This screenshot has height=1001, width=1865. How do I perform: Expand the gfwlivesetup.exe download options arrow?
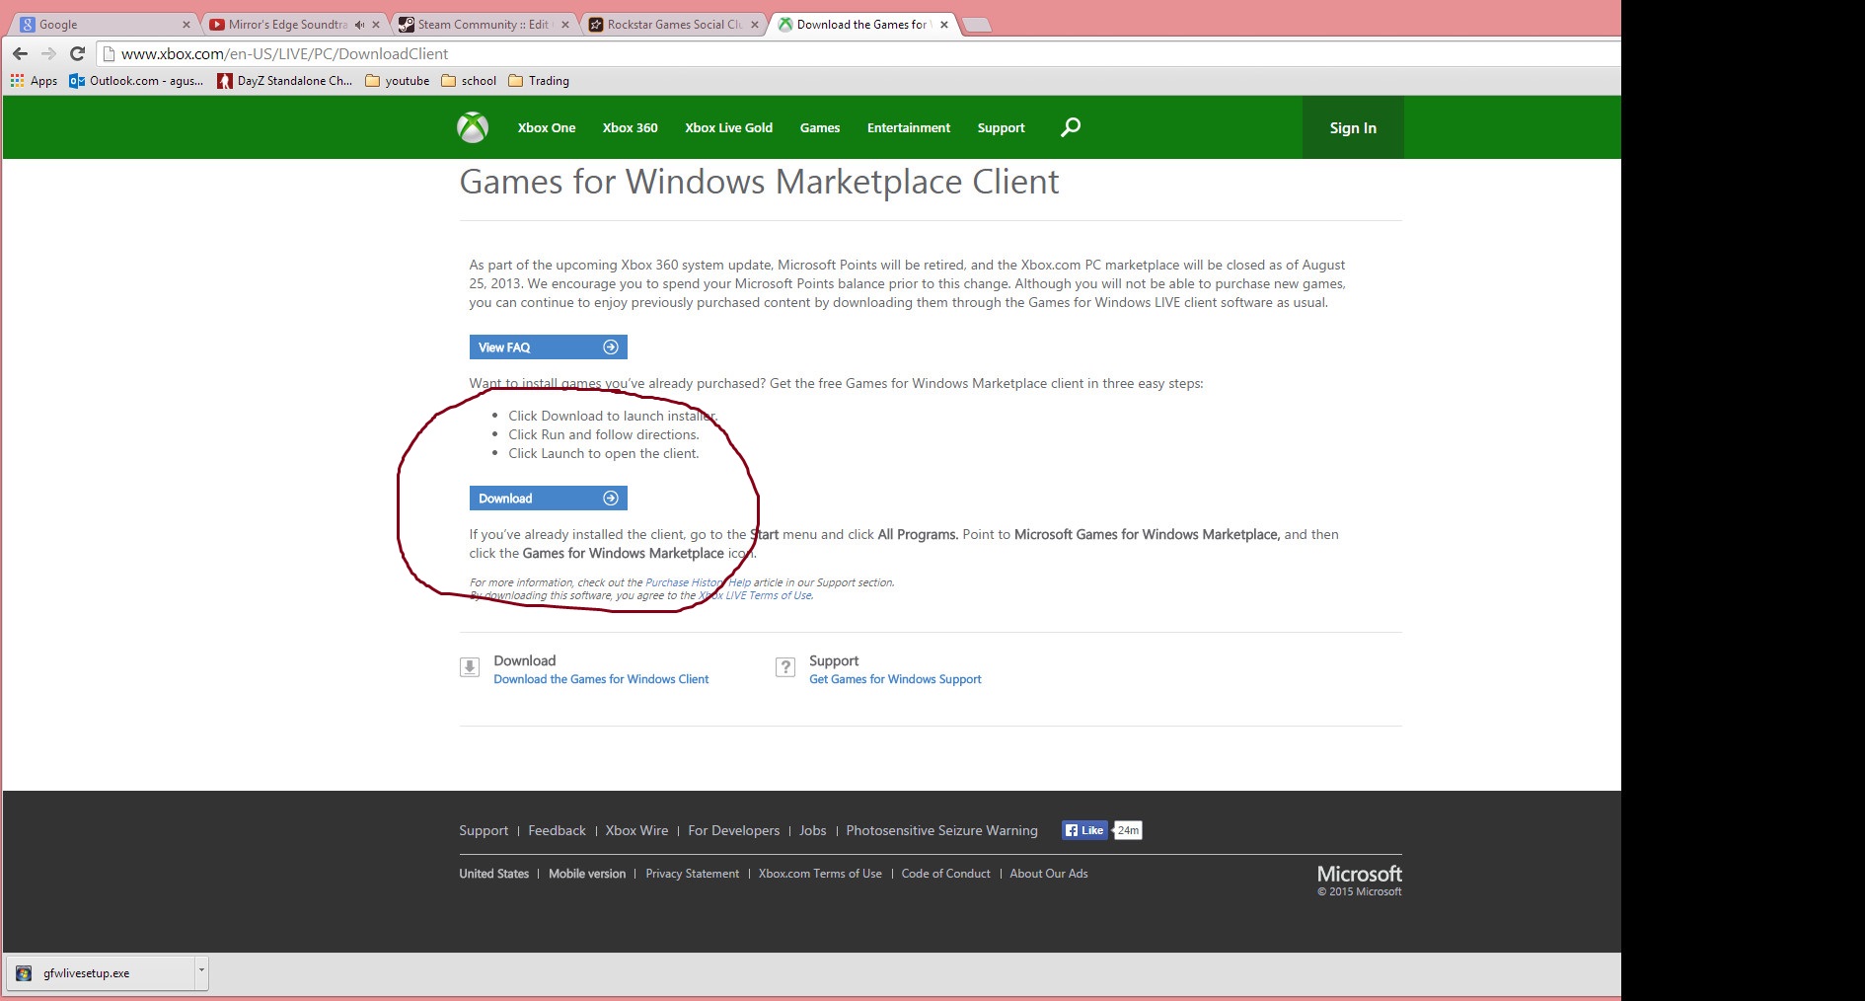[201, 972]
